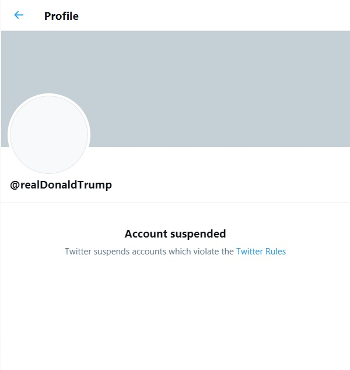Select the @realDonaldTrump handle text
The image size is (350, 370).
61,185
